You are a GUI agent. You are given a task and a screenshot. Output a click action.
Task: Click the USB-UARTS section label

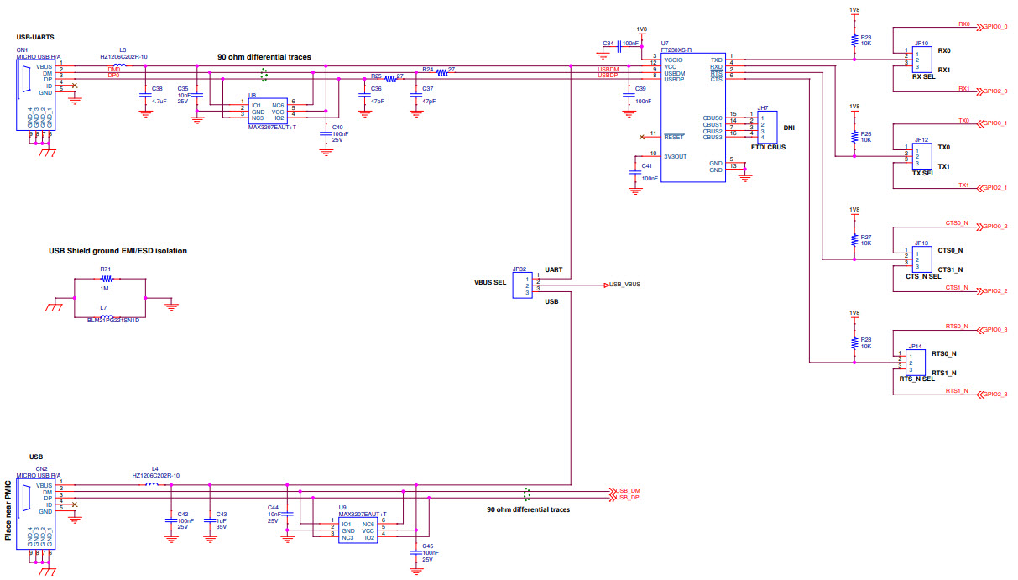(34, 37)
